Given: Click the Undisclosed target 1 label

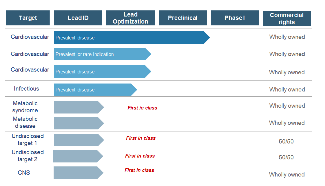Looking at the screenshot, I should [x=28, y=139].
